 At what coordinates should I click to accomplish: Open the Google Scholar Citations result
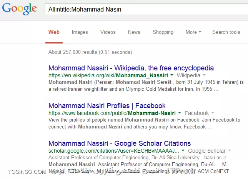point(120,143)
